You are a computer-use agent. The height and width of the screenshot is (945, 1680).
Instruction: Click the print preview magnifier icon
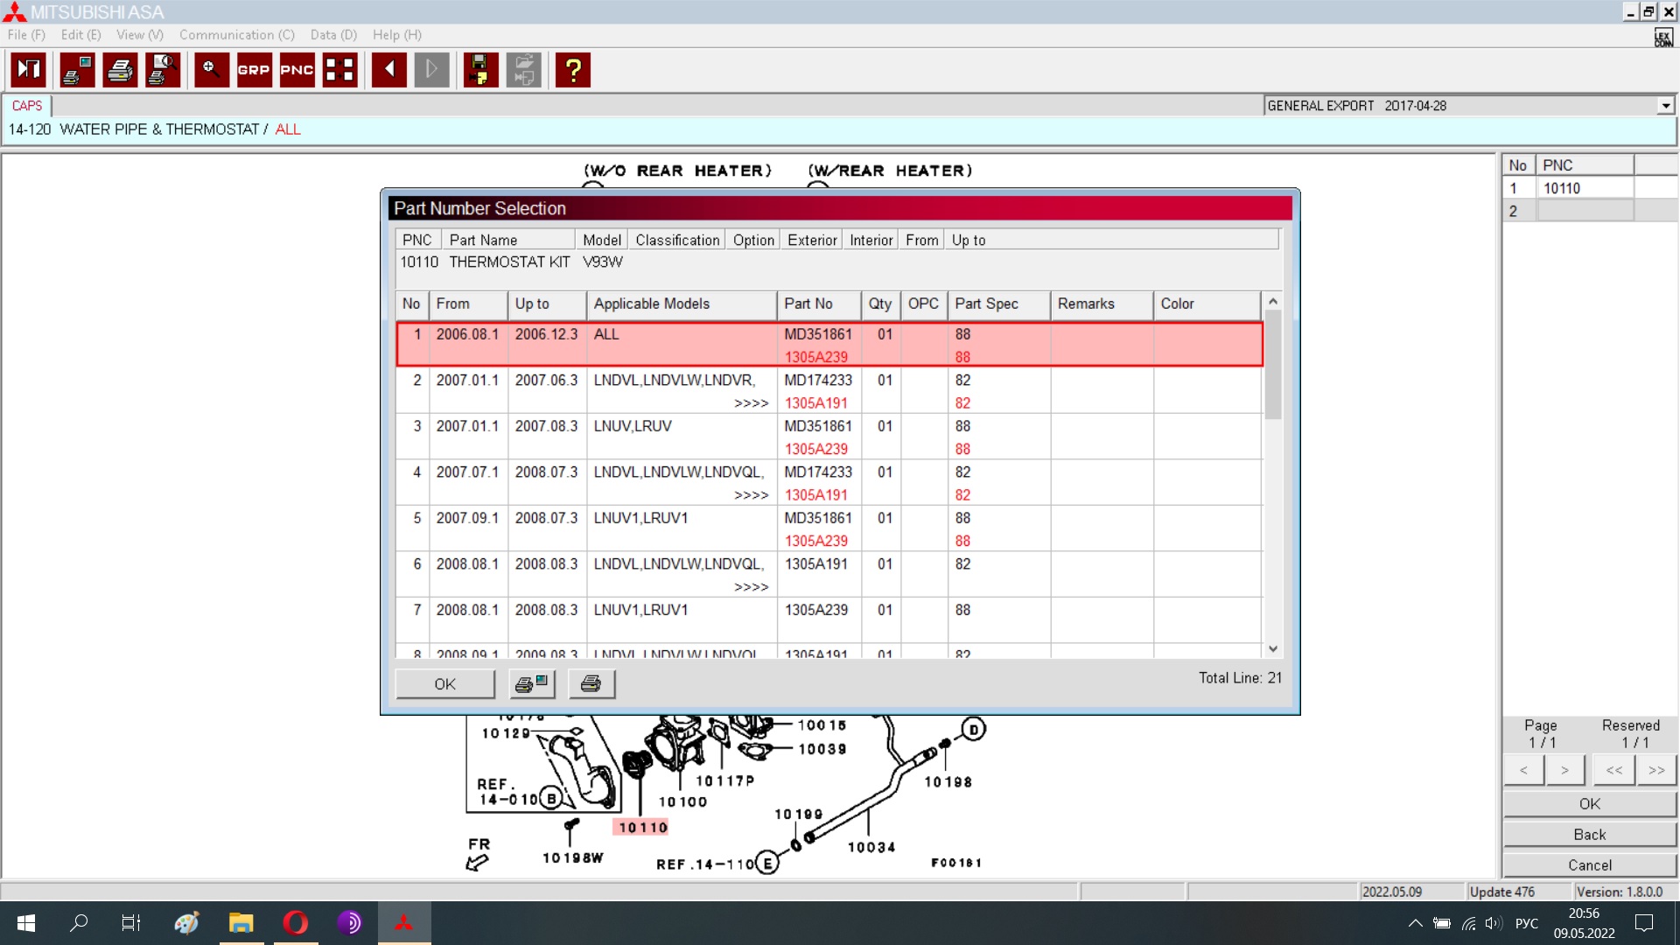[164, 70]
